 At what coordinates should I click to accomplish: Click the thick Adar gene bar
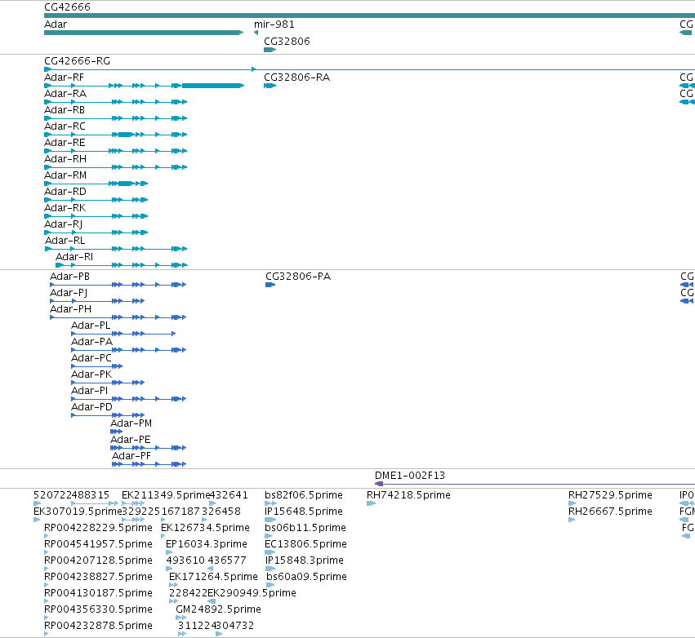[x=144, y=33]
